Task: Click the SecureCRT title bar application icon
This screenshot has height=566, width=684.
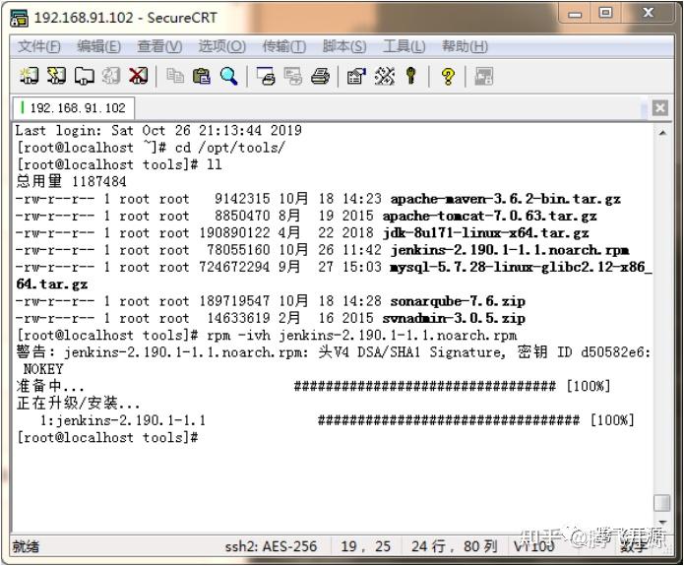Action: tap(20, 18)
